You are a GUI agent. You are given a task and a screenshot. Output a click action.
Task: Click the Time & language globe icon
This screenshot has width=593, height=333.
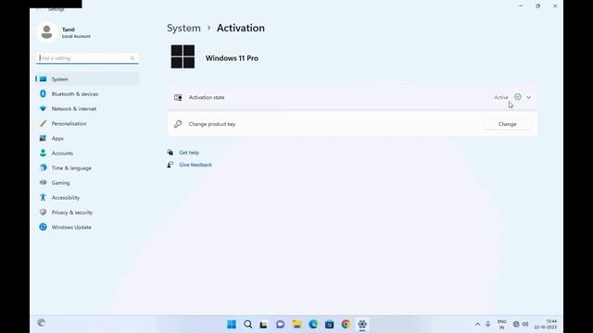point(43,167)
